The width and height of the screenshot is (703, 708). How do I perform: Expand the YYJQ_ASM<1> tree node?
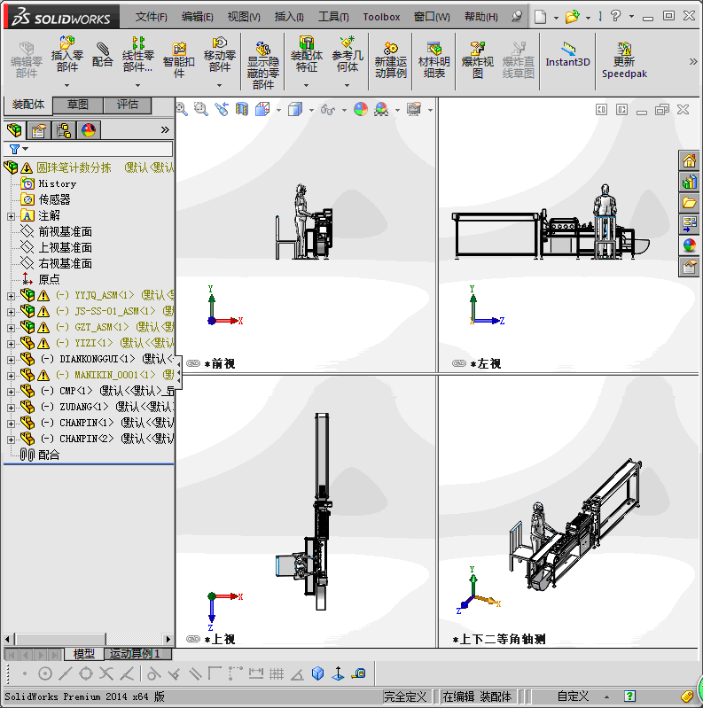tap(11, 296)
